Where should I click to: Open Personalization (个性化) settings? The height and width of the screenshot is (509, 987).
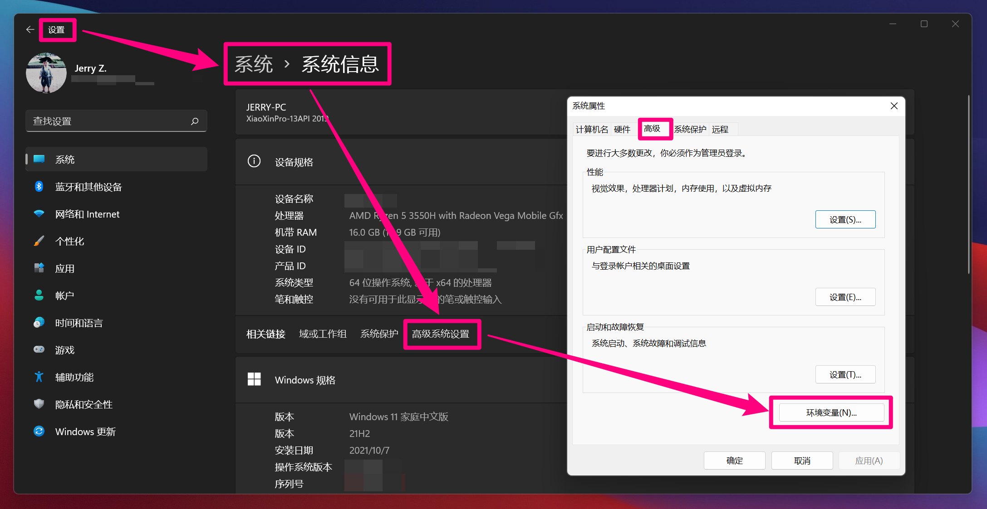(x=69, y=241)
